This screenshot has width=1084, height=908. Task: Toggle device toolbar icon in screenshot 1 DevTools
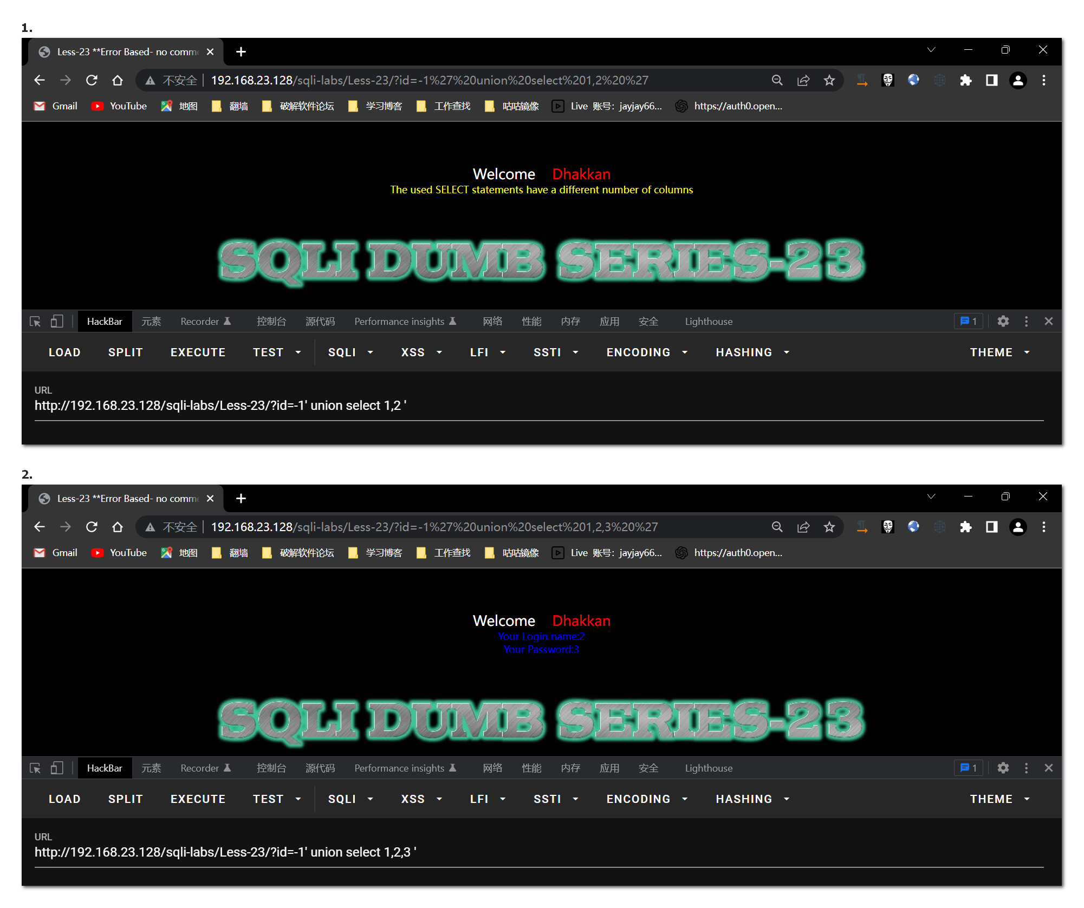pyautogui.click(x=57, y=321)
